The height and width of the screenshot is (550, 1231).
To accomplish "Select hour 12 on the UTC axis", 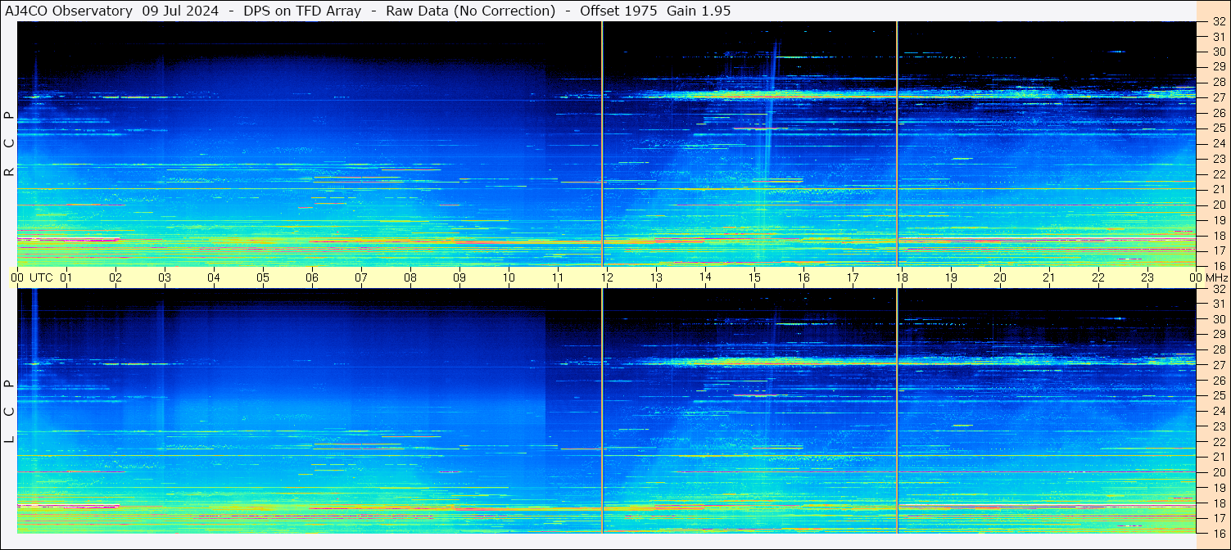I will click(x=607, y=277).
